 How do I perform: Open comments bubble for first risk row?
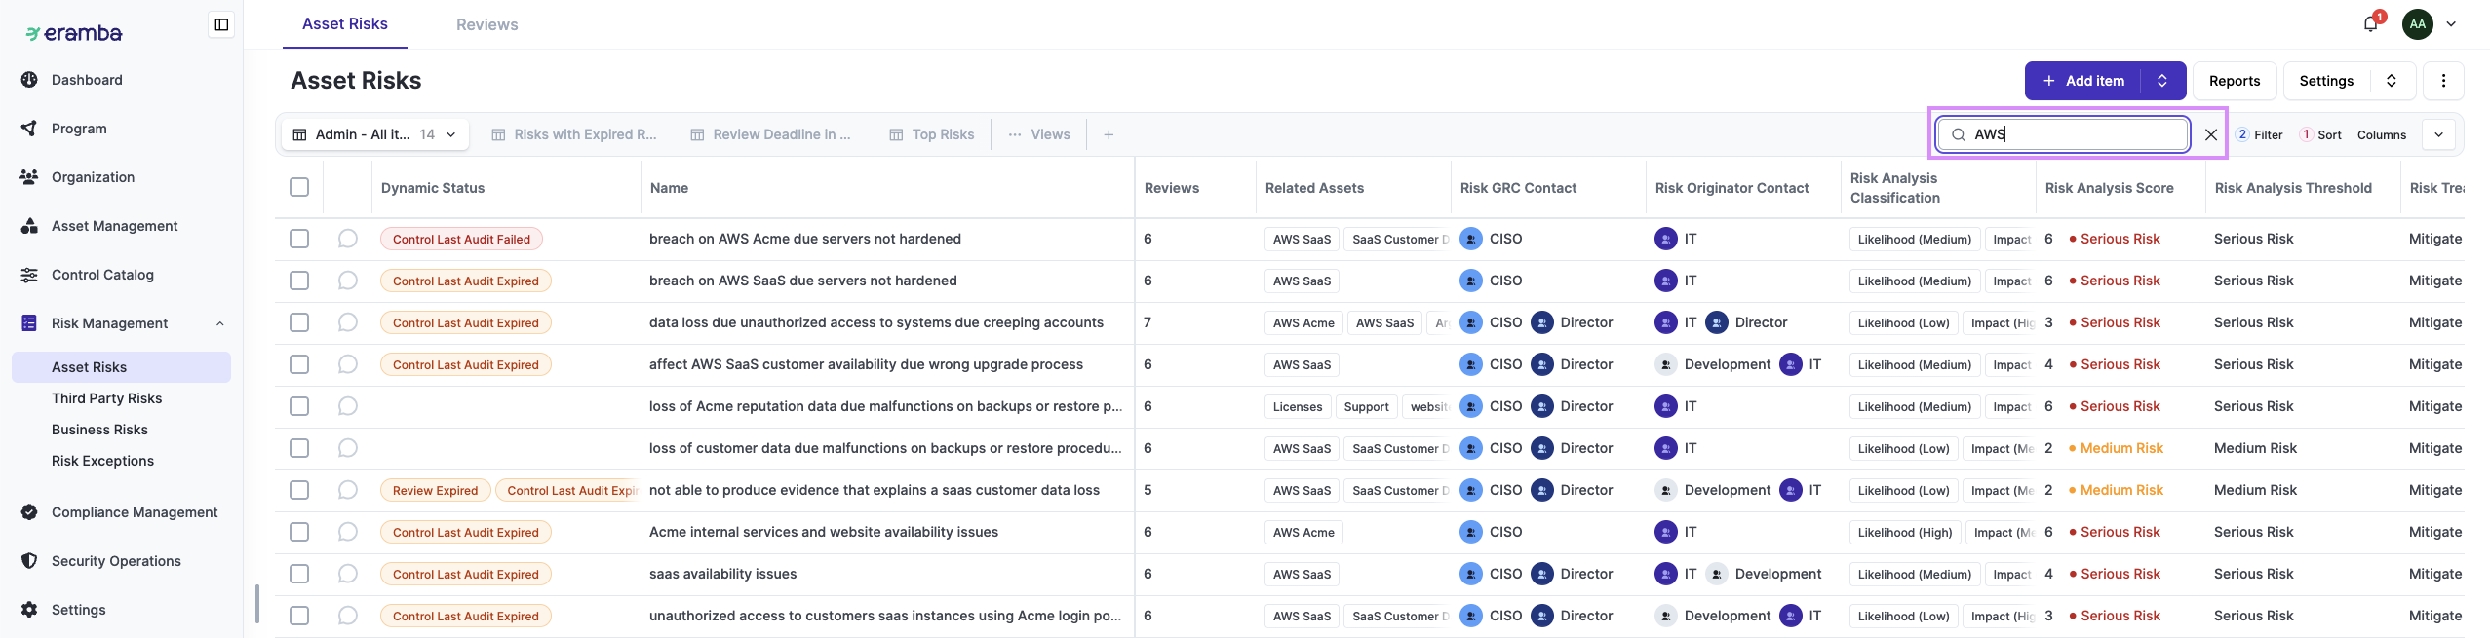click(x=348, y=239)
